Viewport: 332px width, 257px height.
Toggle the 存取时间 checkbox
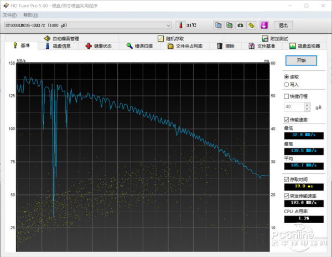pyautogui.click(x=286, y=179)
